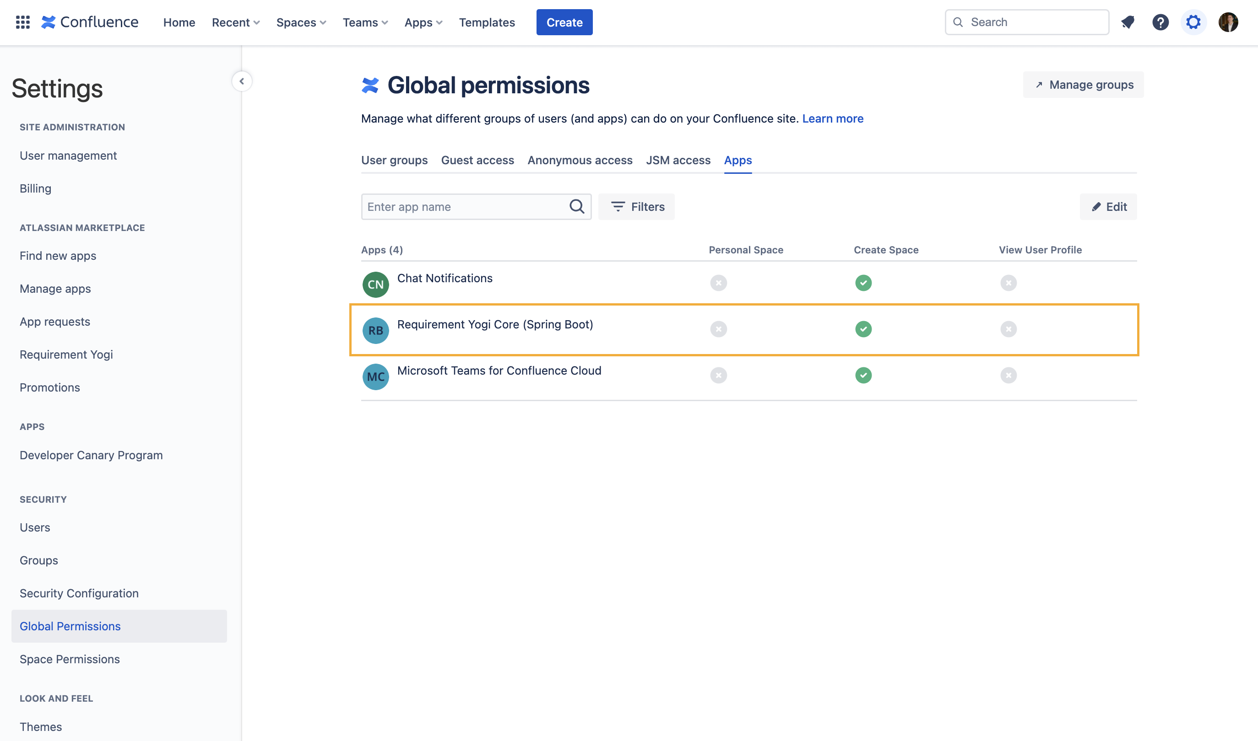
Task: Open Groups under Security
Action: (x=39, y=561)
